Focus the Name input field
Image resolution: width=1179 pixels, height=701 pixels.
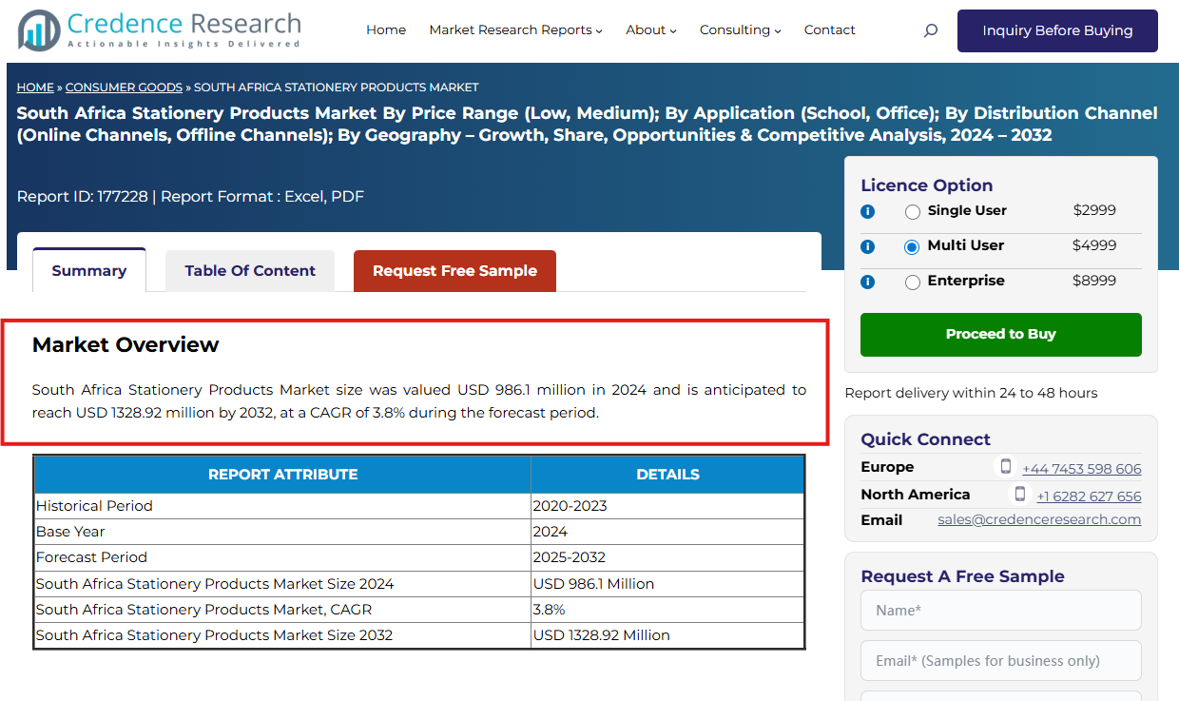pos(1000,611)
